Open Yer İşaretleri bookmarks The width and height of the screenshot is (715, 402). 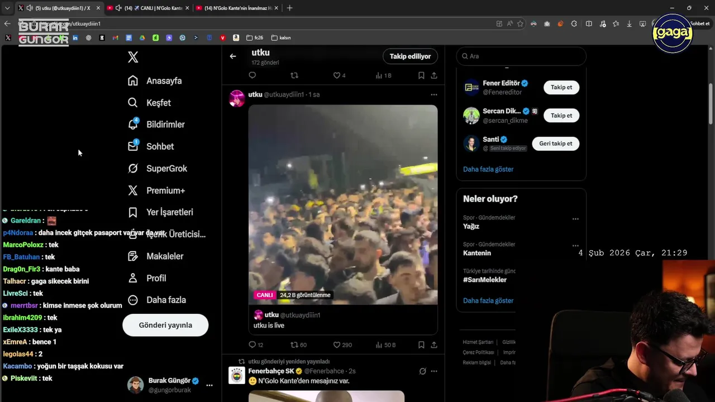click(160, 212)
